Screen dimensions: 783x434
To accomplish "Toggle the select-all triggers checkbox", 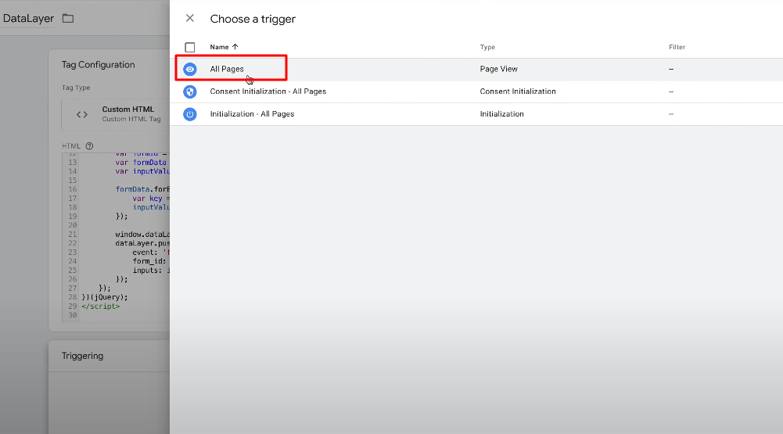I will (189, 47).
